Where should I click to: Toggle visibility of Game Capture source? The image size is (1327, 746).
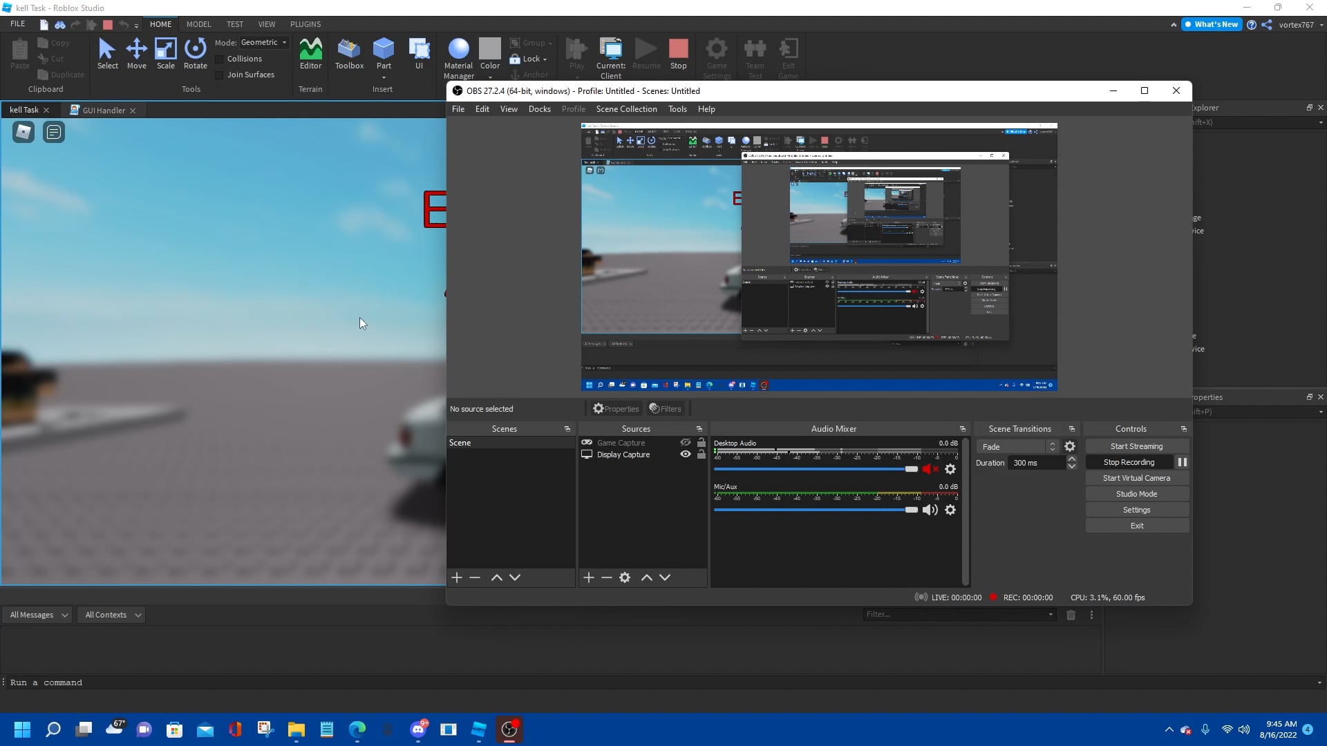685,443
